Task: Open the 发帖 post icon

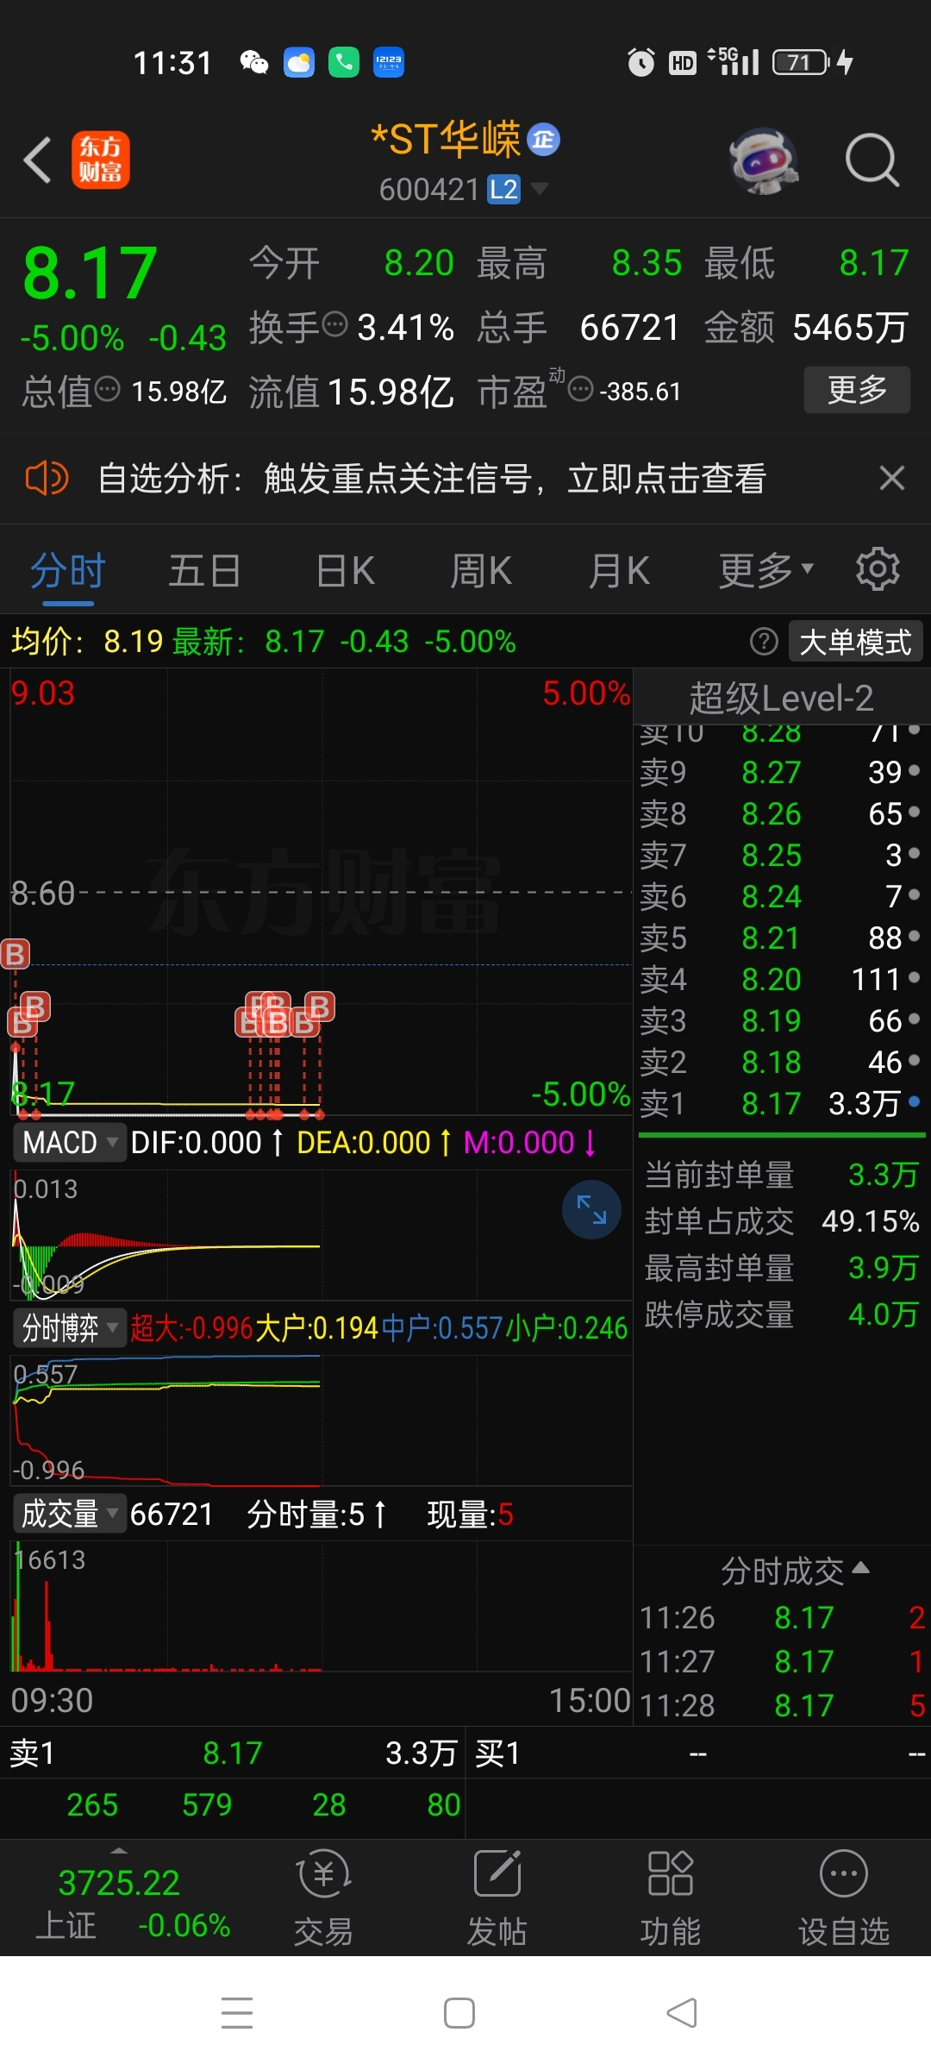Action: click(x=497, y=1897)
